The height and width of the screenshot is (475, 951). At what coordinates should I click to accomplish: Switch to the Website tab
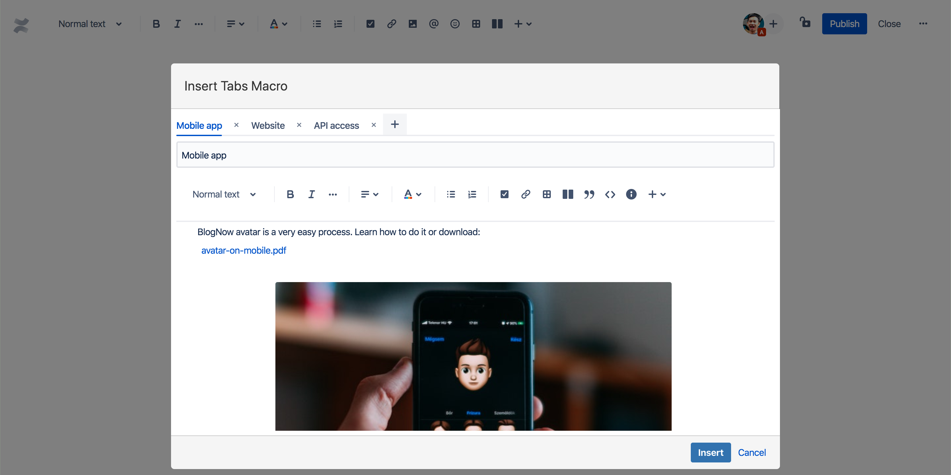pyautogui.click(x=267, y=126)
